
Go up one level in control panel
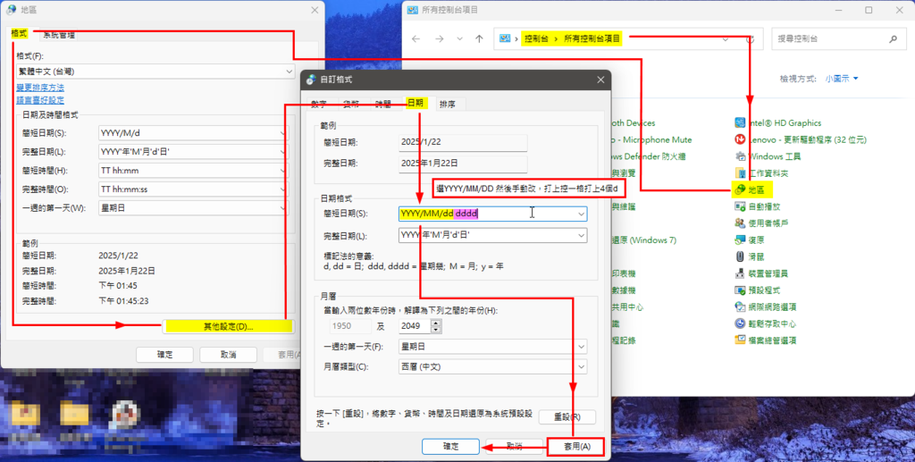point(479,39)
